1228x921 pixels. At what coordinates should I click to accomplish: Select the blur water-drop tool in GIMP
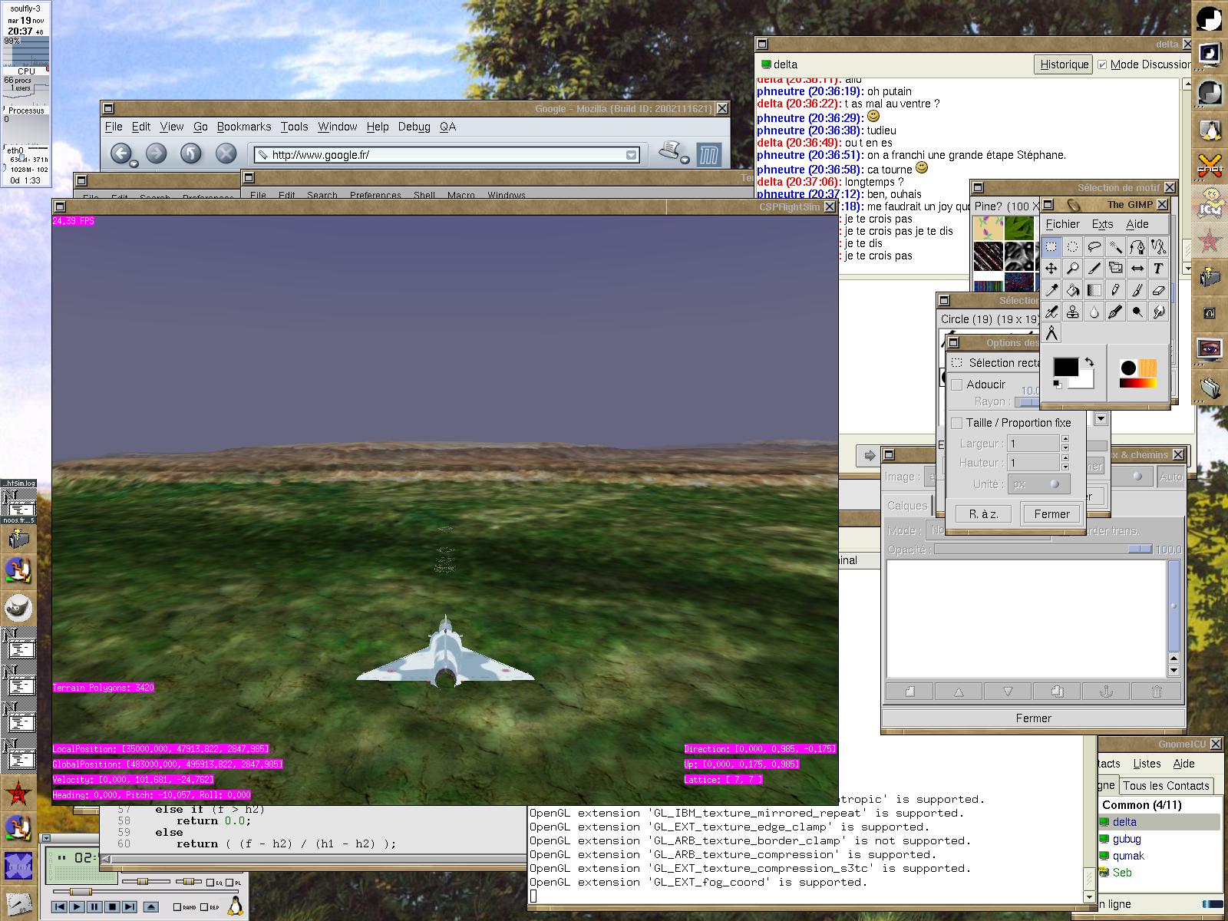tap(1094, 311)
